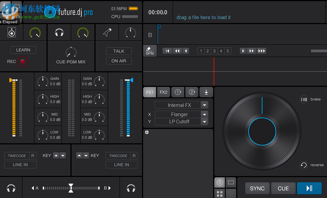Click the center of the A-B crossfader
The height and width of the screenshot is (198, 327).
click(71, 188)
